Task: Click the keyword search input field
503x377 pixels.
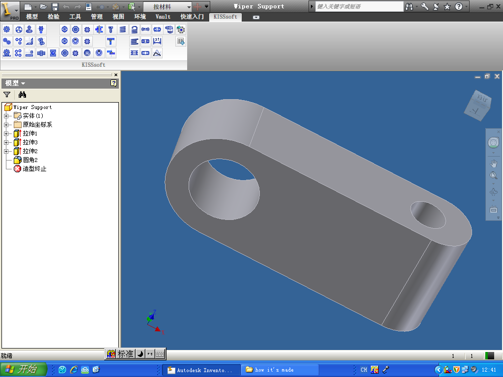Action: (359, 6)
